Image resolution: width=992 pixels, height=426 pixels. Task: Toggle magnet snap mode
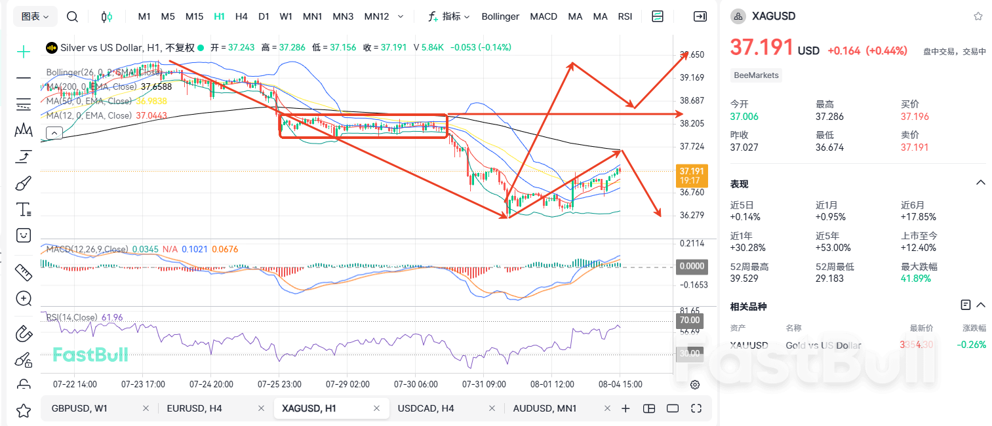[24, 333]
